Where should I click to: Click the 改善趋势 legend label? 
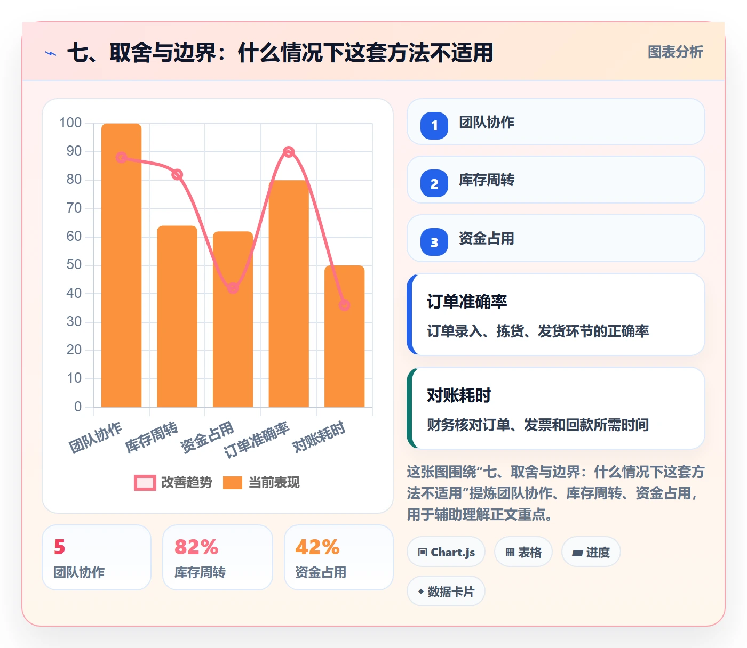(187, 482)
